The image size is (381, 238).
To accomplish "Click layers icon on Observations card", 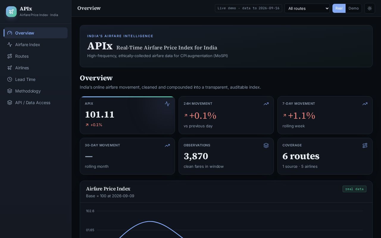I will coord(266,145).
